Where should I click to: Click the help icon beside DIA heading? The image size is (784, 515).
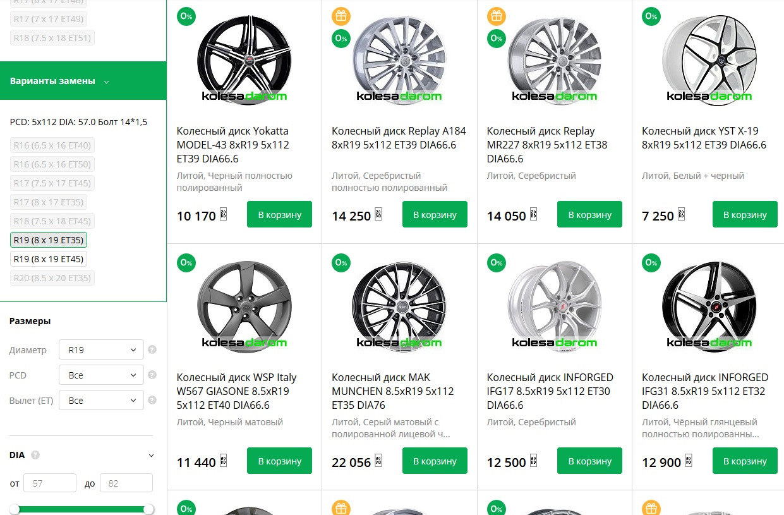[35, 455]
